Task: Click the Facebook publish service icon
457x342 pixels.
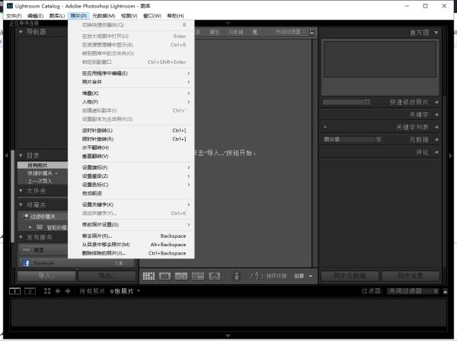Action: pos(26,263)
